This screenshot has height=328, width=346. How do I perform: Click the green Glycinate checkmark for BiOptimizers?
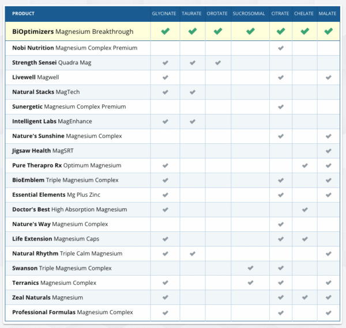click(x=166, y=31)
